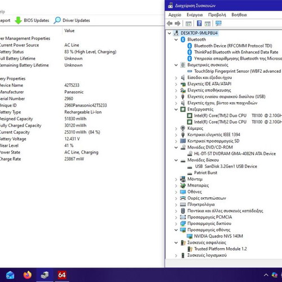Click the AIDA64 icon on the taskbar
Screen dimensions: 282x282
tap(62, 275)
